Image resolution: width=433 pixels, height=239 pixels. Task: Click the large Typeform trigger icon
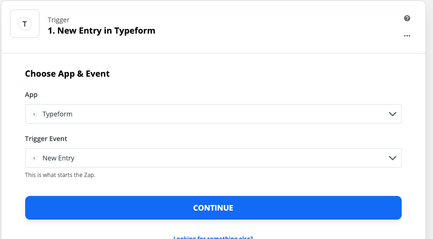25,24
